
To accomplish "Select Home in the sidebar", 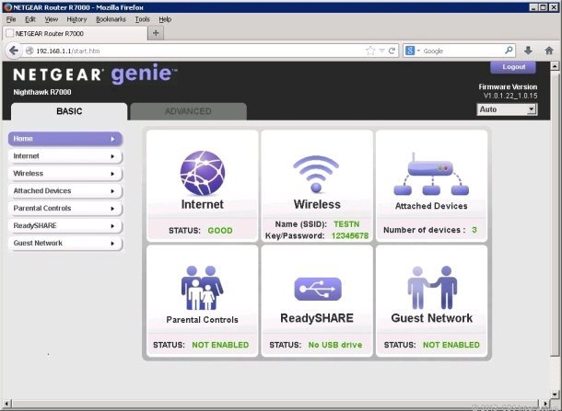I will point(64,139).
